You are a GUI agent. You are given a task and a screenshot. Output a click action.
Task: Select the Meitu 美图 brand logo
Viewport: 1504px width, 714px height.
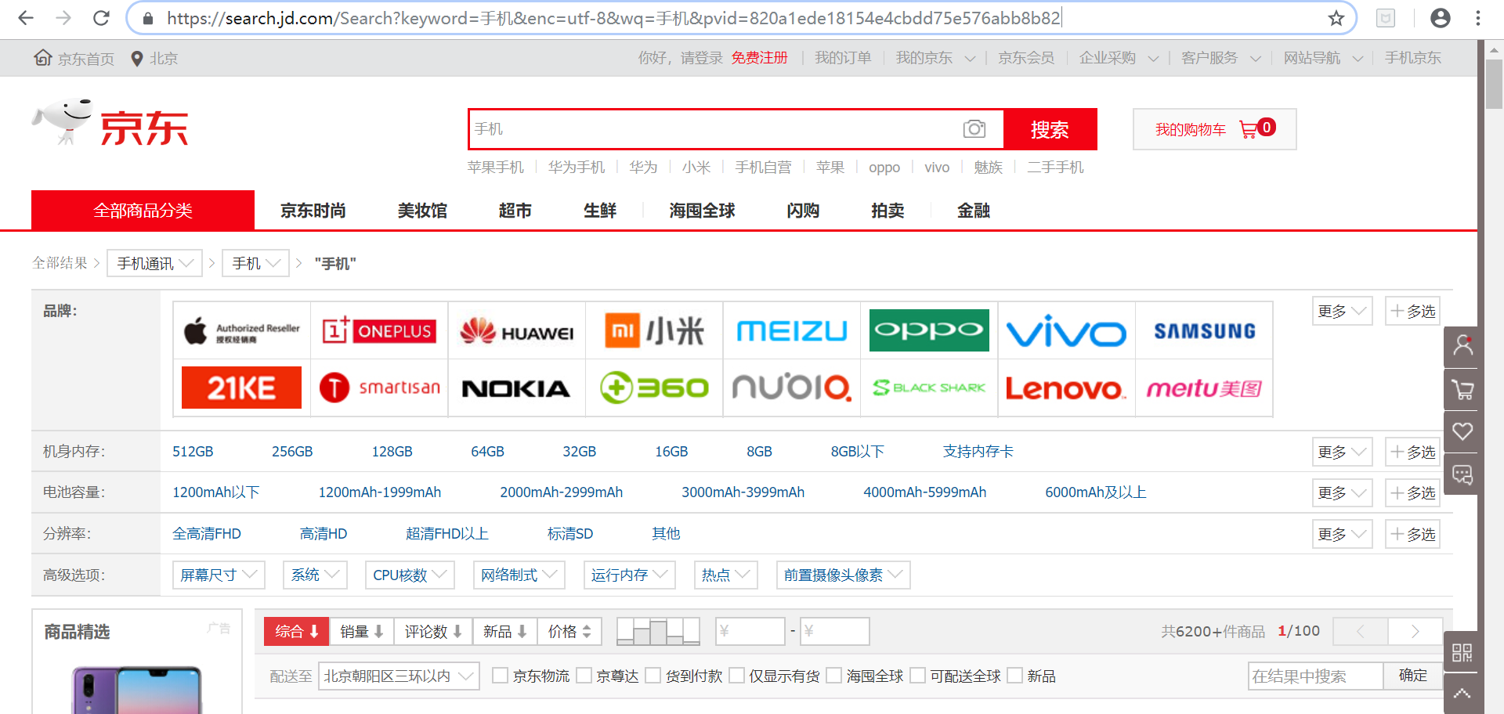1204,388
